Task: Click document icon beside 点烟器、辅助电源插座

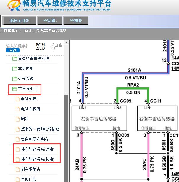Action: [18, 129]
